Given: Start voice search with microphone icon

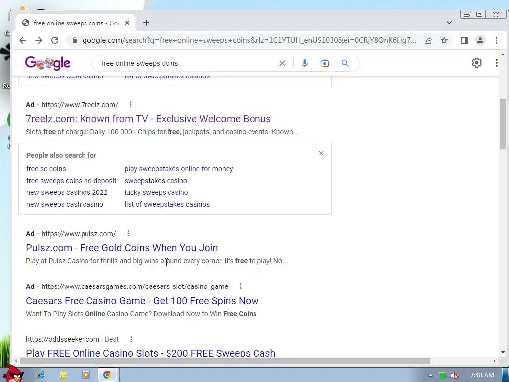Looking at the screenshot, I should 305,63.
